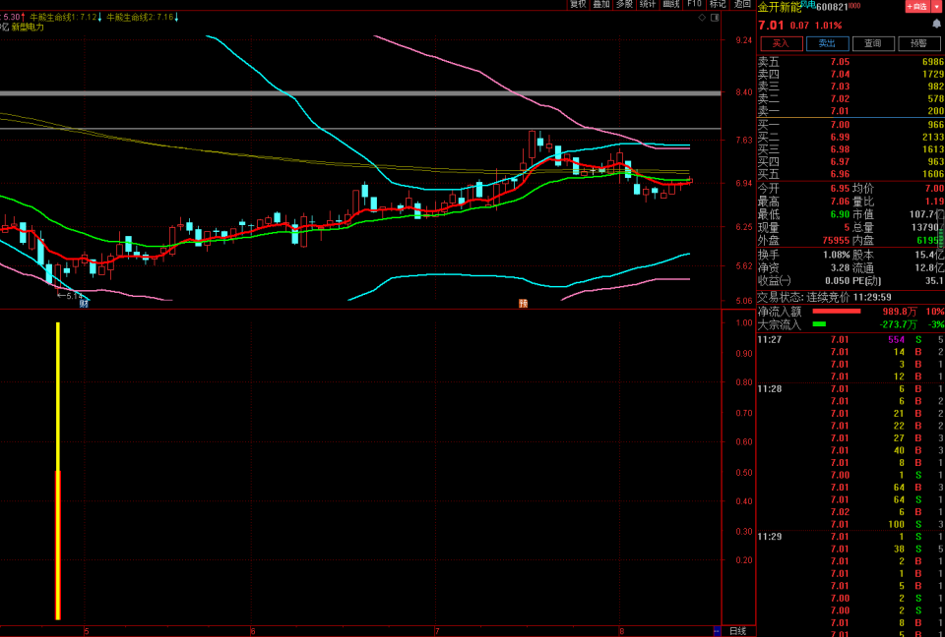Image resolution: width=945 pixels, height=637 pixels.
Task: Open the 统计 statistics tool
Action: 648,4
